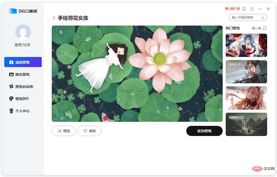Screen dimensions: 277x177
Task: Like the wallpaper with 喜欢 heart button
Action: (89, 131)
